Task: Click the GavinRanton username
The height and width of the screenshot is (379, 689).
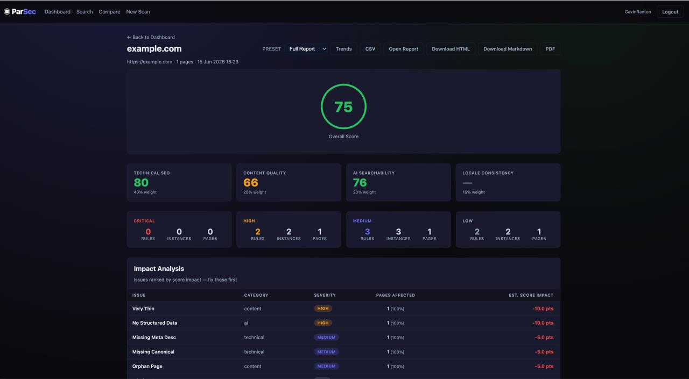Action: (638, 12)
